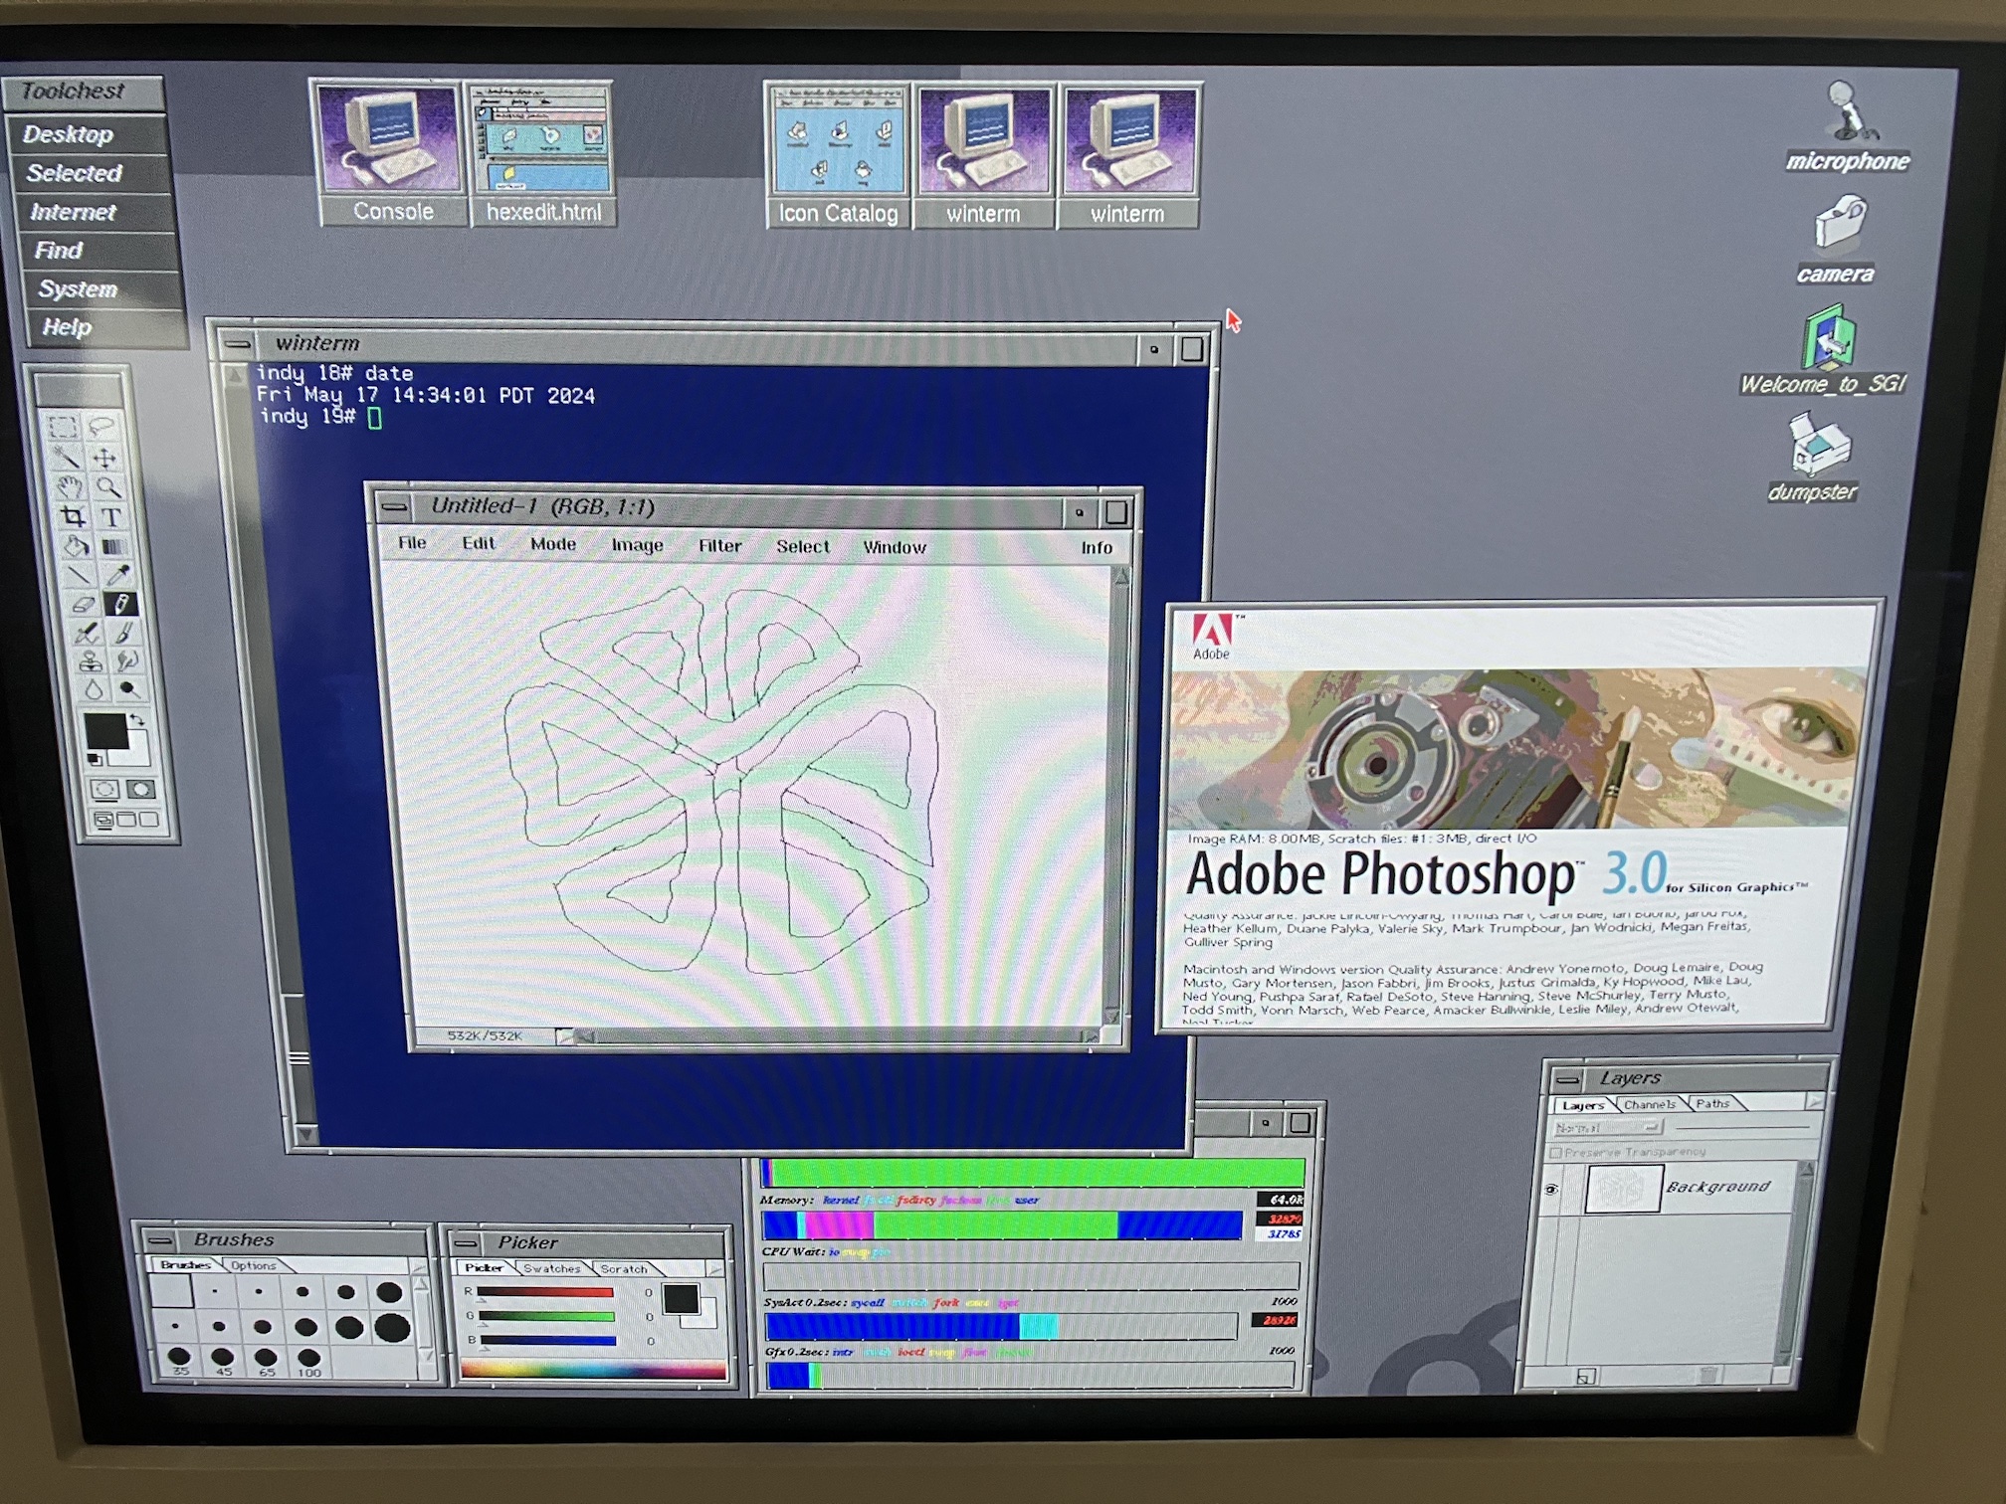Switch to the Channels tab
The height and width of the screenshot is (1504, 2006).
point(1650,1104)
